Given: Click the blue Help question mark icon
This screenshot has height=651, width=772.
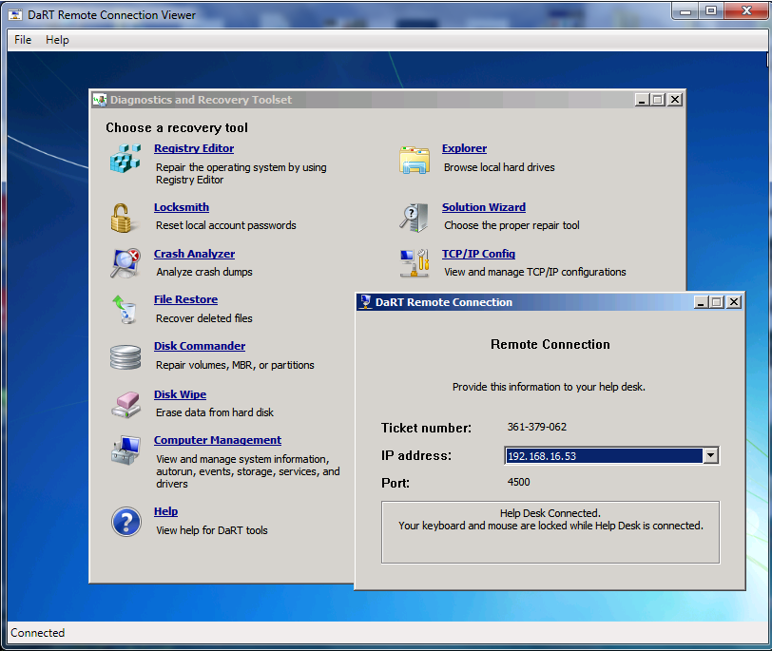Looking at the screenshot, I should coord(125,521).
